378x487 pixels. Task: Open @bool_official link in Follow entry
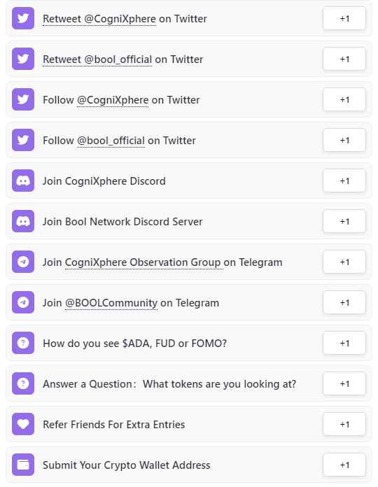[111, 141]
